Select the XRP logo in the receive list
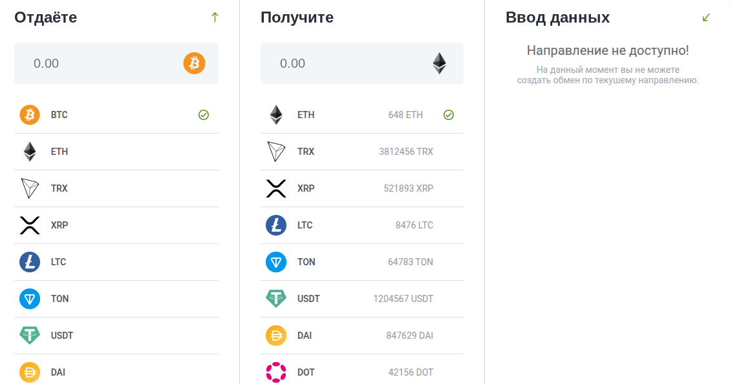Image resolution: width=730 pixels, height=384 pixels. (276, 188)
